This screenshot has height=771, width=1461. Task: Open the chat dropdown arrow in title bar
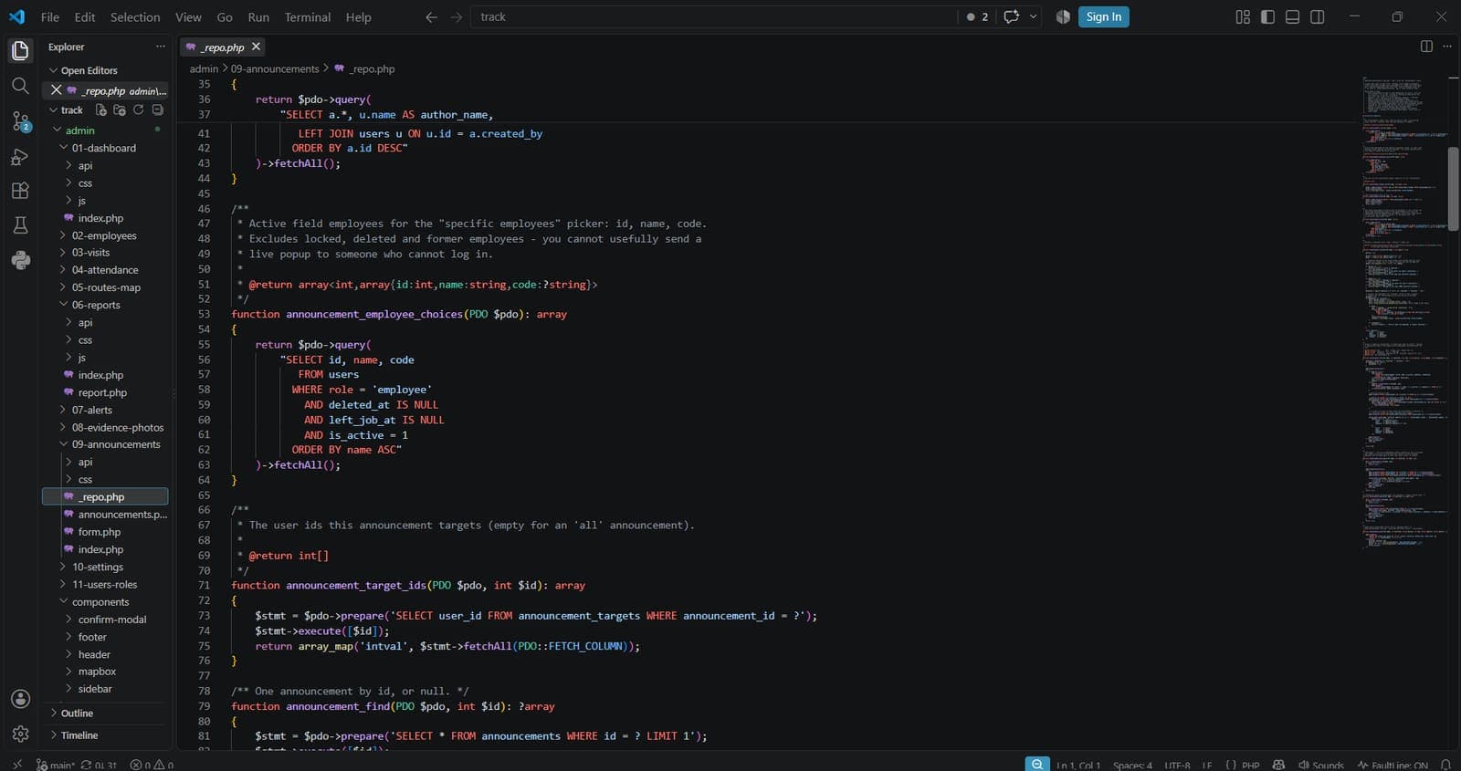coord(1033,16)
